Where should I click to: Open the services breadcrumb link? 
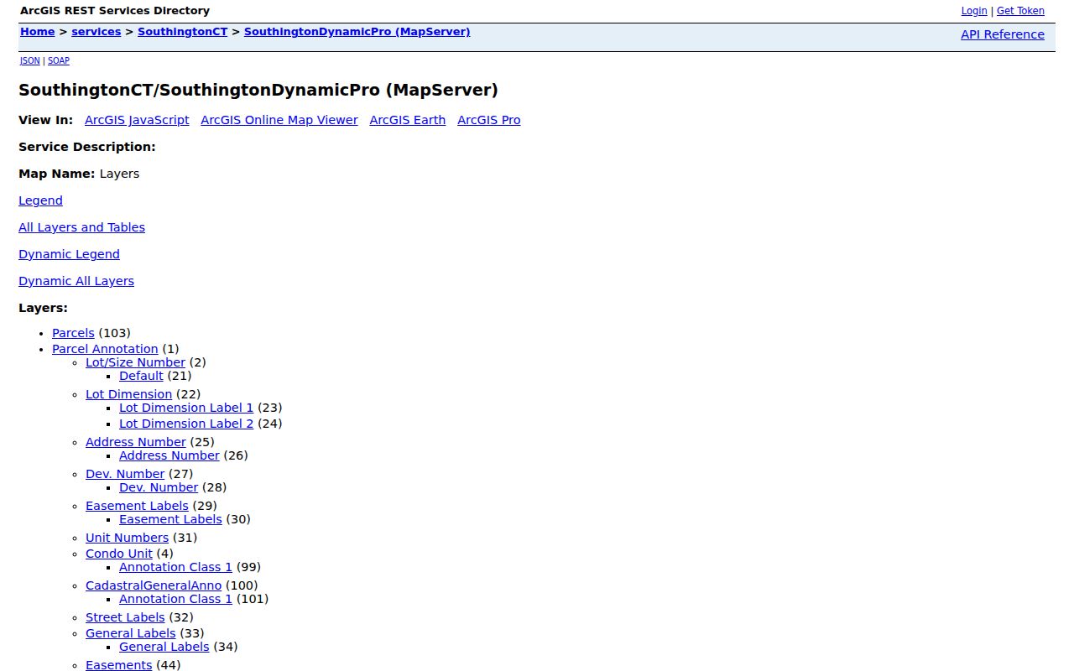96,32
